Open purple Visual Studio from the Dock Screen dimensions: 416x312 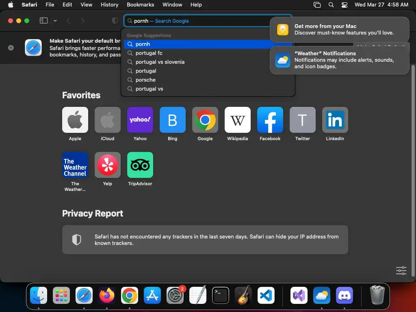pos(299,295)
